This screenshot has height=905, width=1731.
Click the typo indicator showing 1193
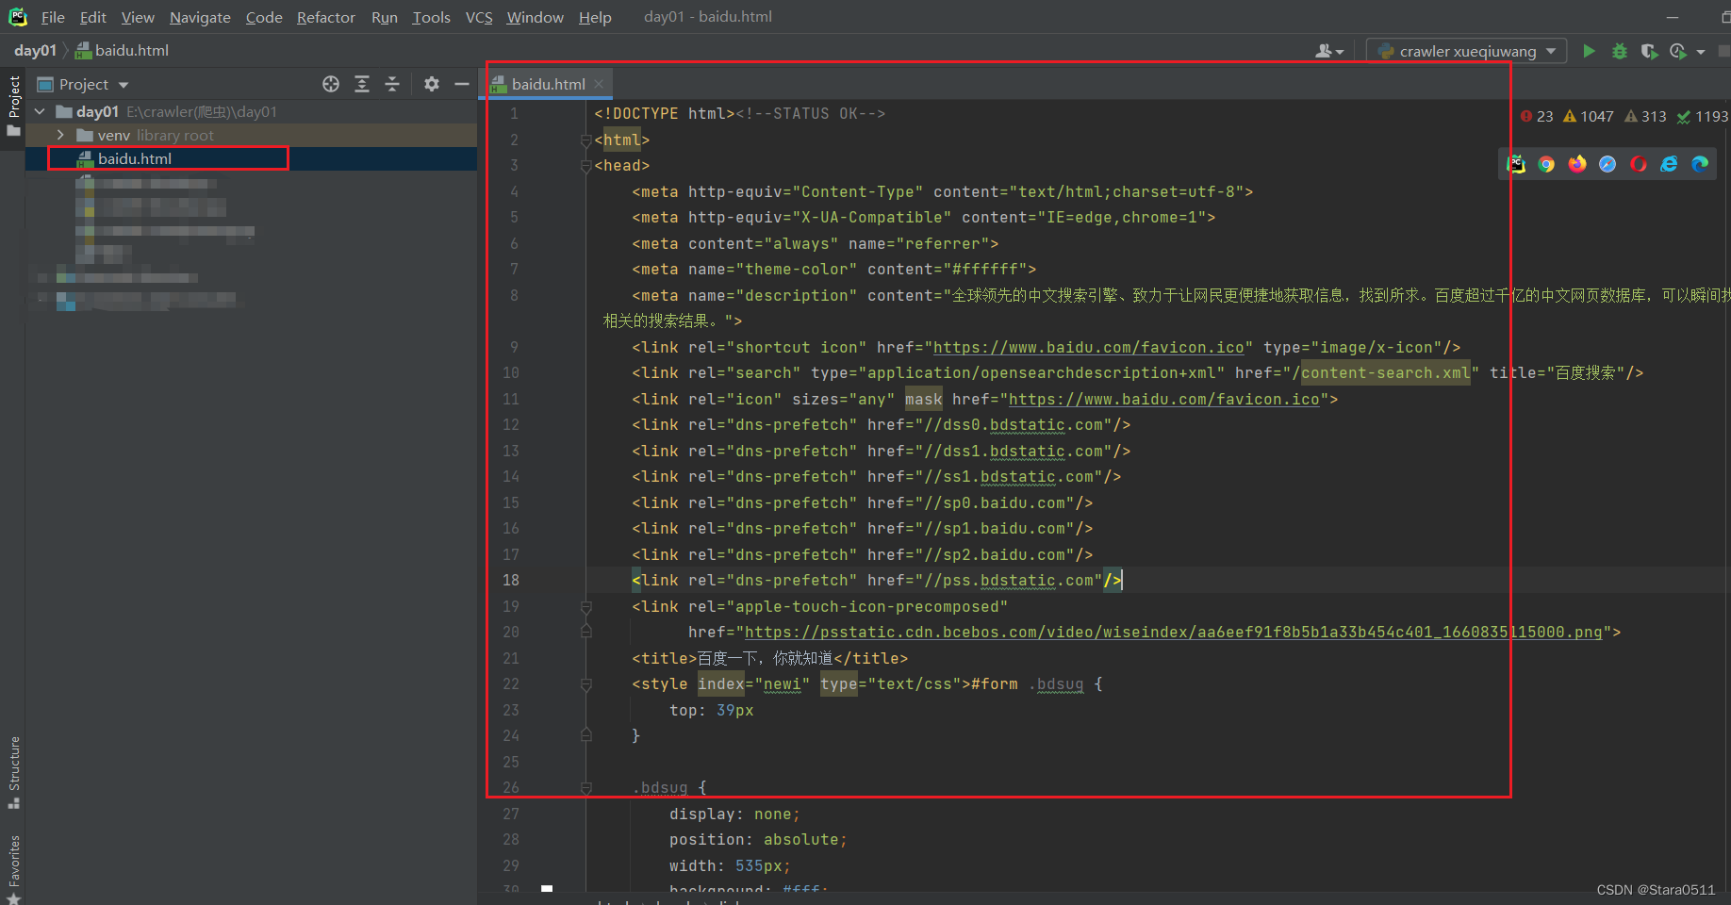tap(1702, 116)
